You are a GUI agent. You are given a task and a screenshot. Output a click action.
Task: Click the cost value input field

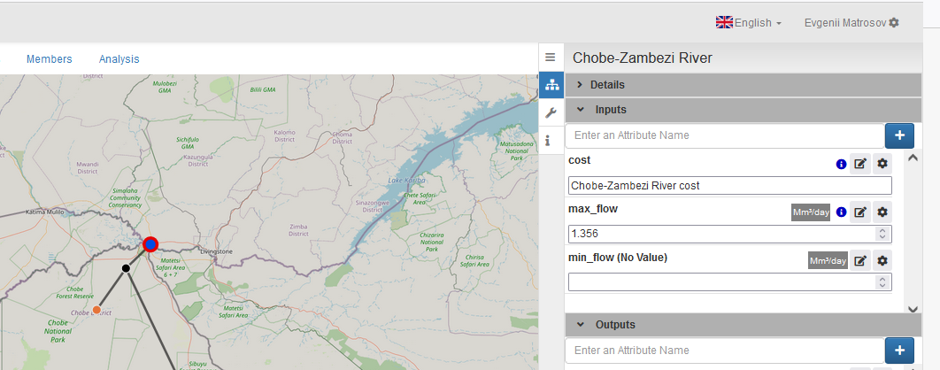728,186
